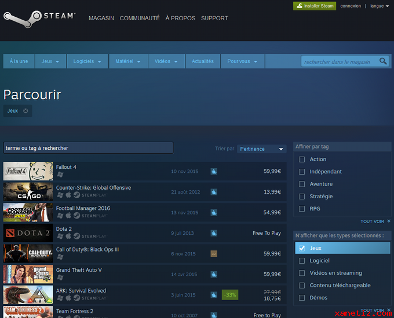The width and height of the screenshot is (394, 318).
Task: Check the Stratégie tag checkbox
Action: click(302, 197)
